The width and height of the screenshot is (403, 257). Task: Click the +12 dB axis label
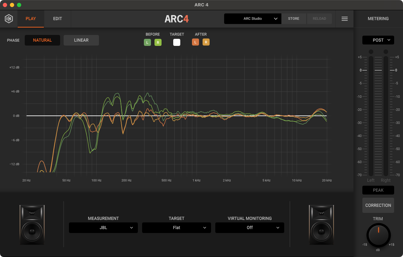[x=14, y=67]
